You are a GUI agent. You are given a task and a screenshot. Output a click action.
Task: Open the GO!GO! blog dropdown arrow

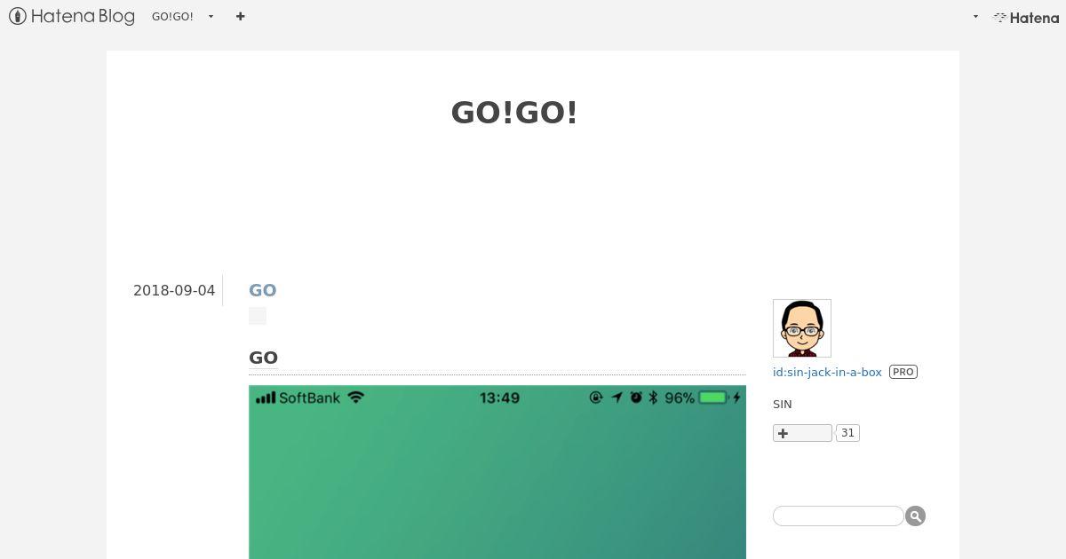click(211, 17)
